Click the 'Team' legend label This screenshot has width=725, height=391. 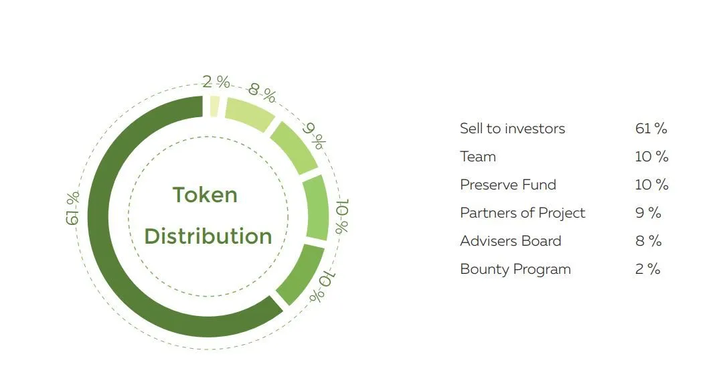[477, 157]
